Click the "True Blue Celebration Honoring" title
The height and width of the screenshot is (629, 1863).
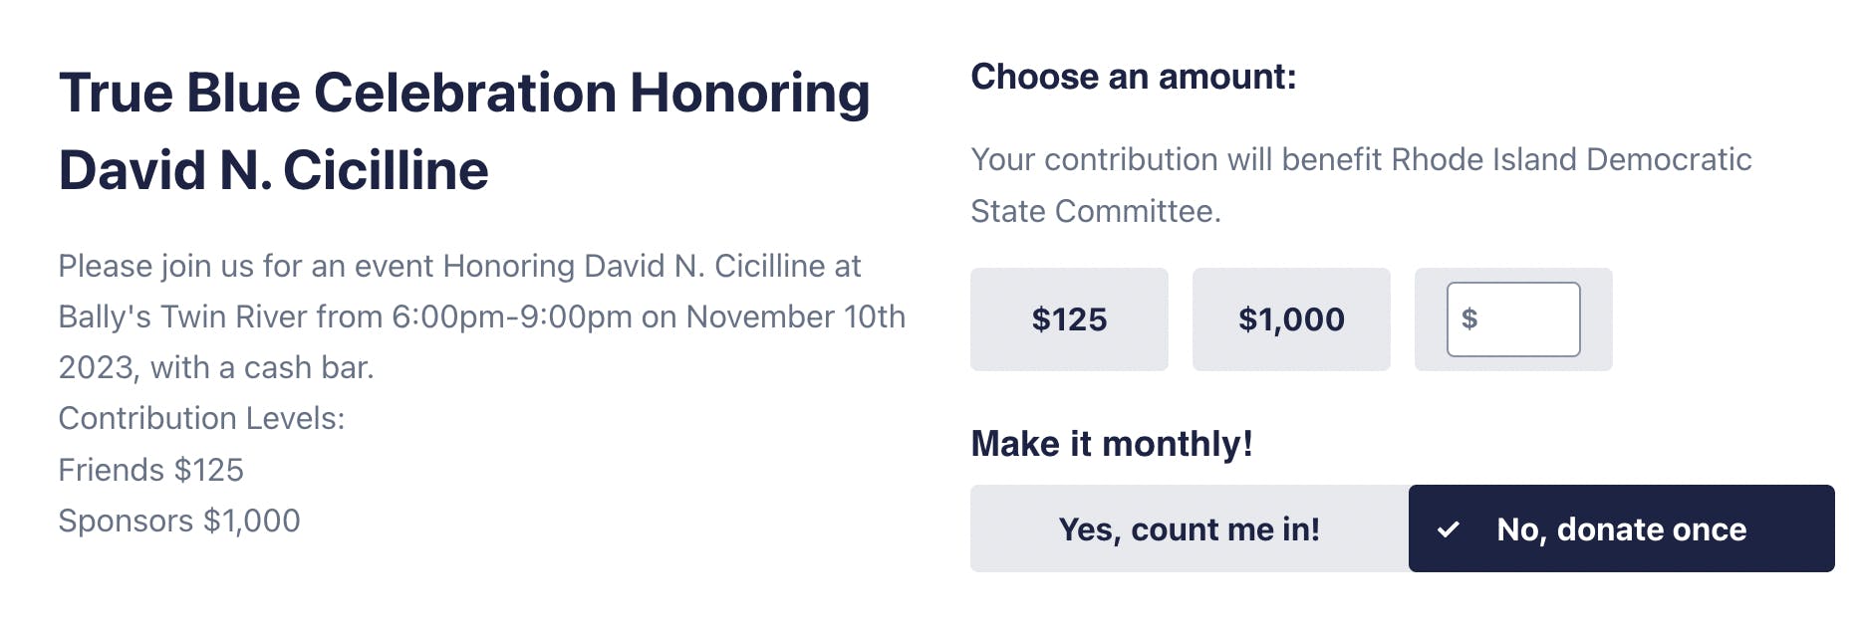(x=464, y=93)
